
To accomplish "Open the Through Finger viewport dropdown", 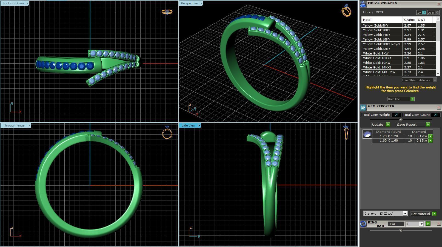I will 29,125.
